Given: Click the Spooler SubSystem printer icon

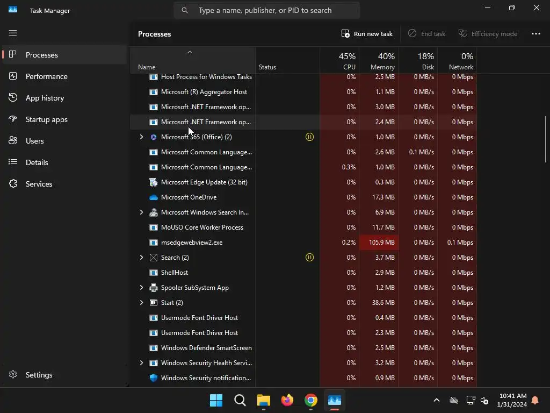Looking at the screenshot, I should 153,288.
